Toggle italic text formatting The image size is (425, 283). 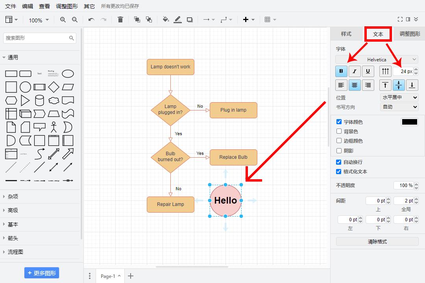coord(355,71)
